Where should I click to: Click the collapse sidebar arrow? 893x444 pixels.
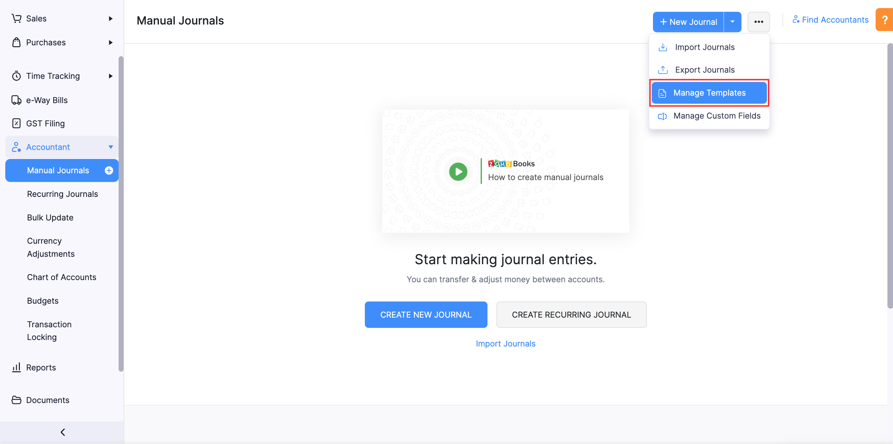click(63, 432)
